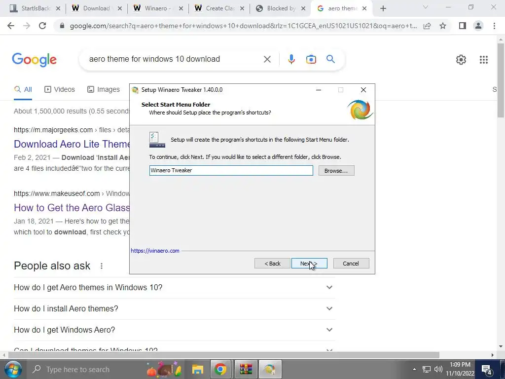Open Chrome three-dot menu

point(494,26)
